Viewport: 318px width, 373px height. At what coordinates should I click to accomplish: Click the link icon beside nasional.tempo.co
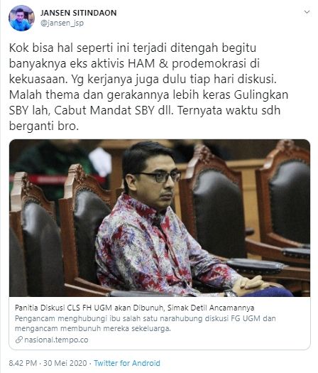(19, 340)
